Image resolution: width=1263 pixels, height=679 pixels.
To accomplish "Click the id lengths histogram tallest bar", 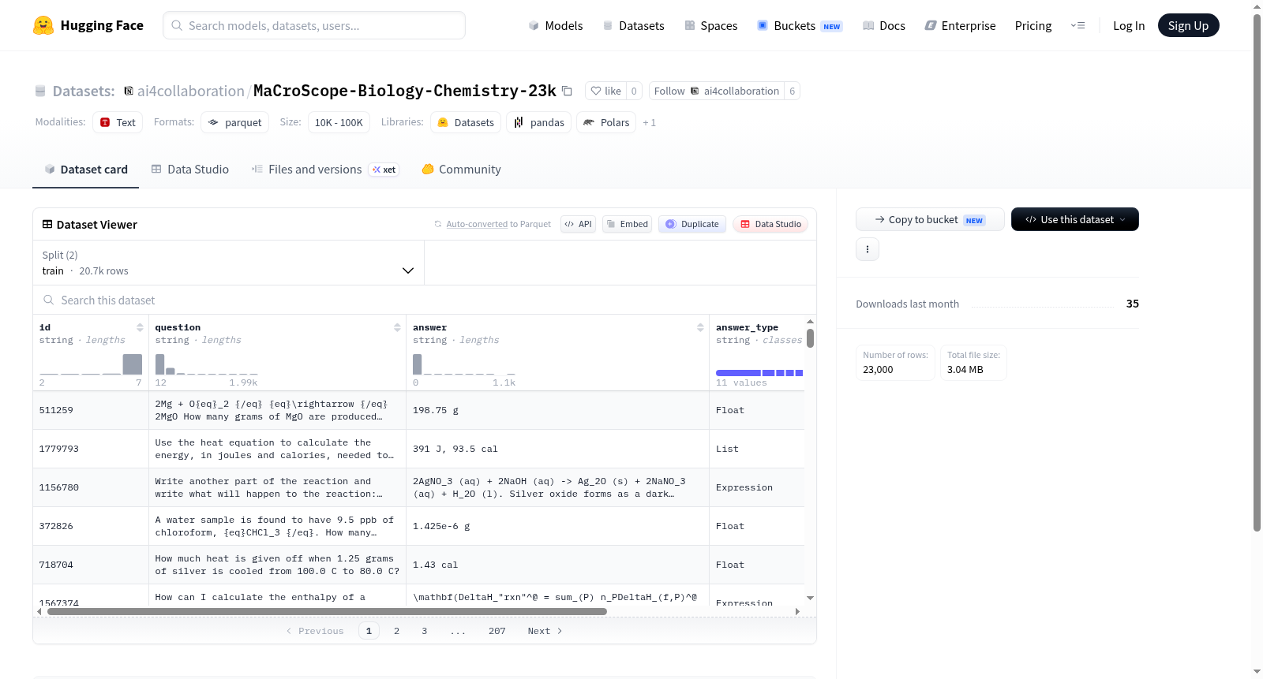I will coord(133,364).
